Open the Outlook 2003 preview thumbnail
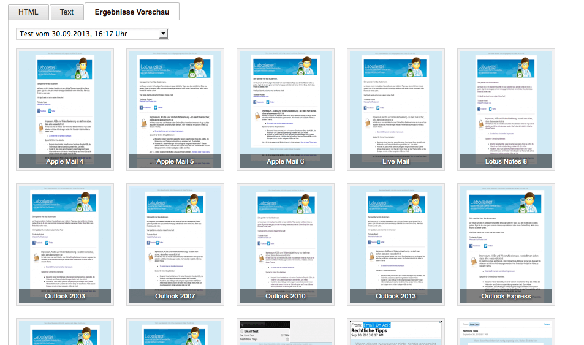Screen dimensions: 584x345 click(x=65, y=245)
